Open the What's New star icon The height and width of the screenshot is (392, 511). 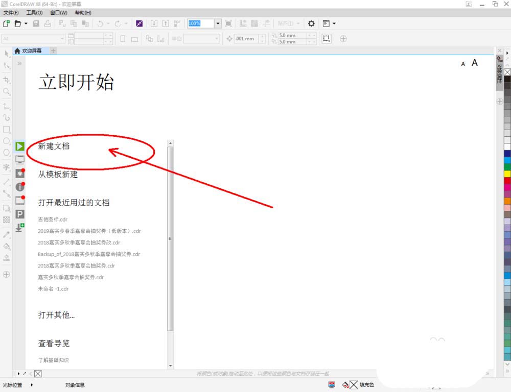tap(20, 173)
